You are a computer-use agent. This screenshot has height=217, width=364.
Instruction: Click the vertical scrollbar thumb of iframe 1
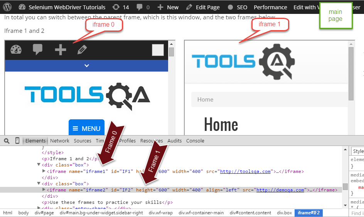pos(351,74)
